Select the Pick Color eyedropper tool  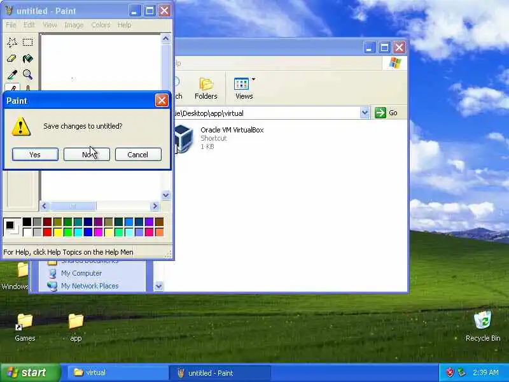pos(12,74)
